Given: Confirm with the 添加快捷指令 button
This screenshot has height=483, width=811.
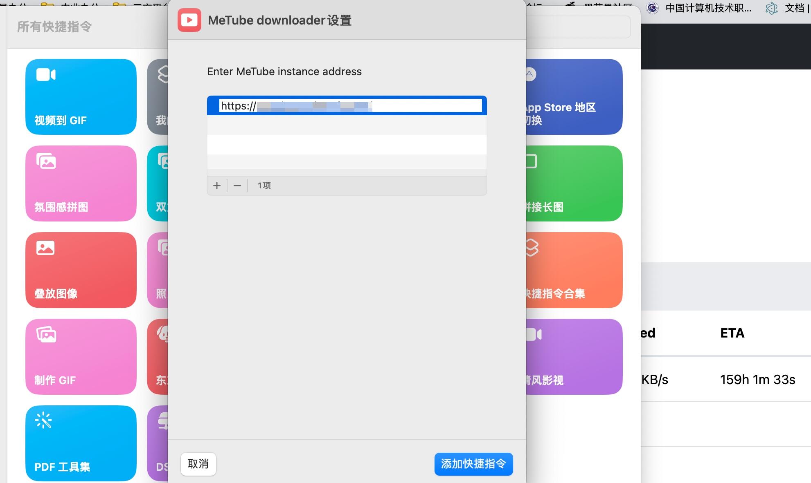Looking at the screenshot, I should [473, 464].
